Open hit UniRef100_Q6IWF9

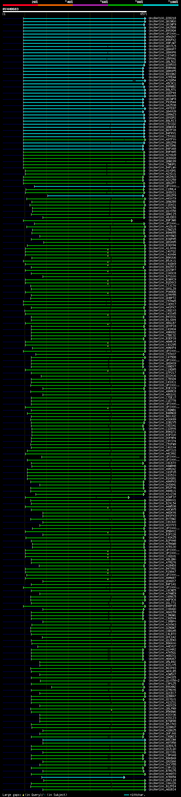click(162, 24)
